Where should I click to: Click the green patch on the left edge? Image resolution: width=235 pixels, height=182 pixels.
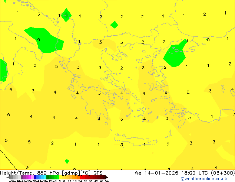point(3,69)
